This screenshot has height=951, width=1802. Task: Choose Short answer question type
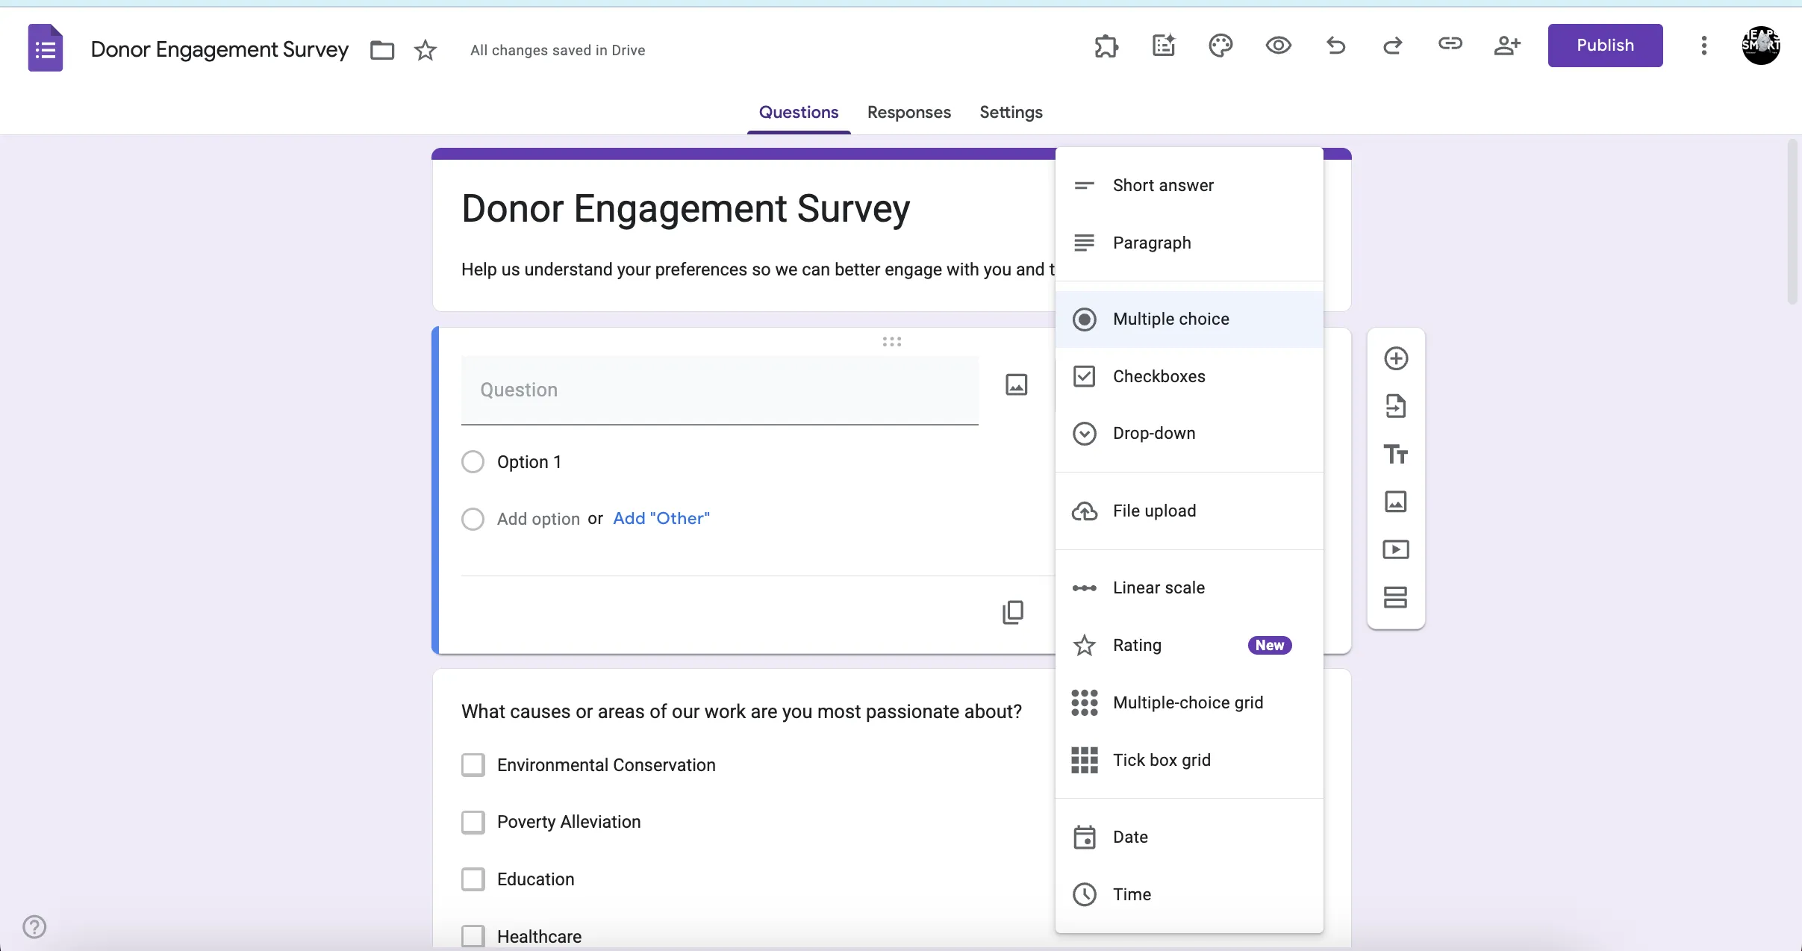(x=1189, y=185)
